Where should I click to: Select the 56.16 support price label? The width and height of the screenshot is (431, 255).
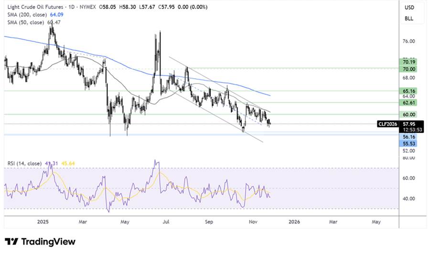point(409,136)
